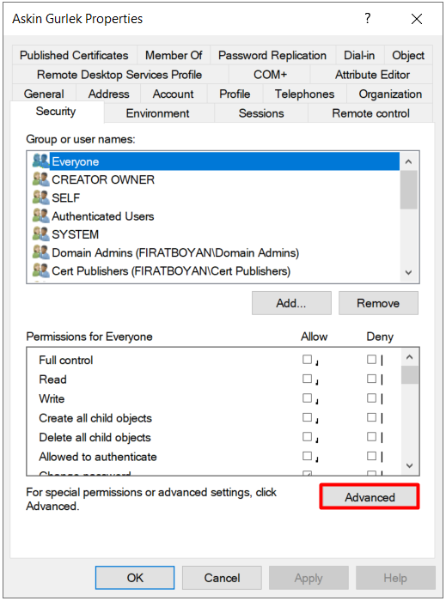446x601 pixels.
Task: Open Remote Desktop Services Profile tab
Action: tap(119, 75)
